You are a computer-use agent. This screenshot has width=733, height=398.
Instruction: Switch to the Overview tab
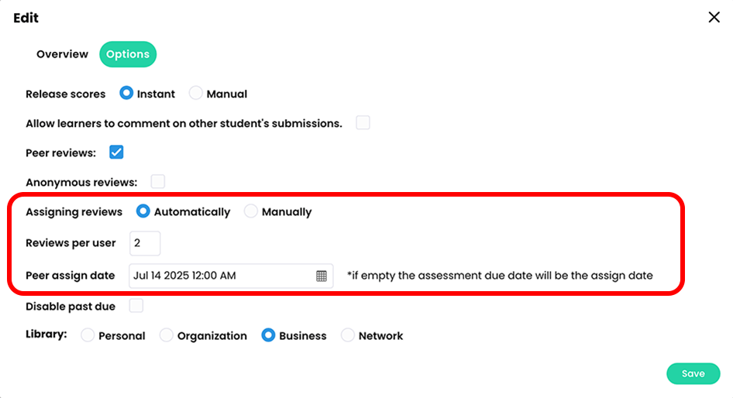62,54
